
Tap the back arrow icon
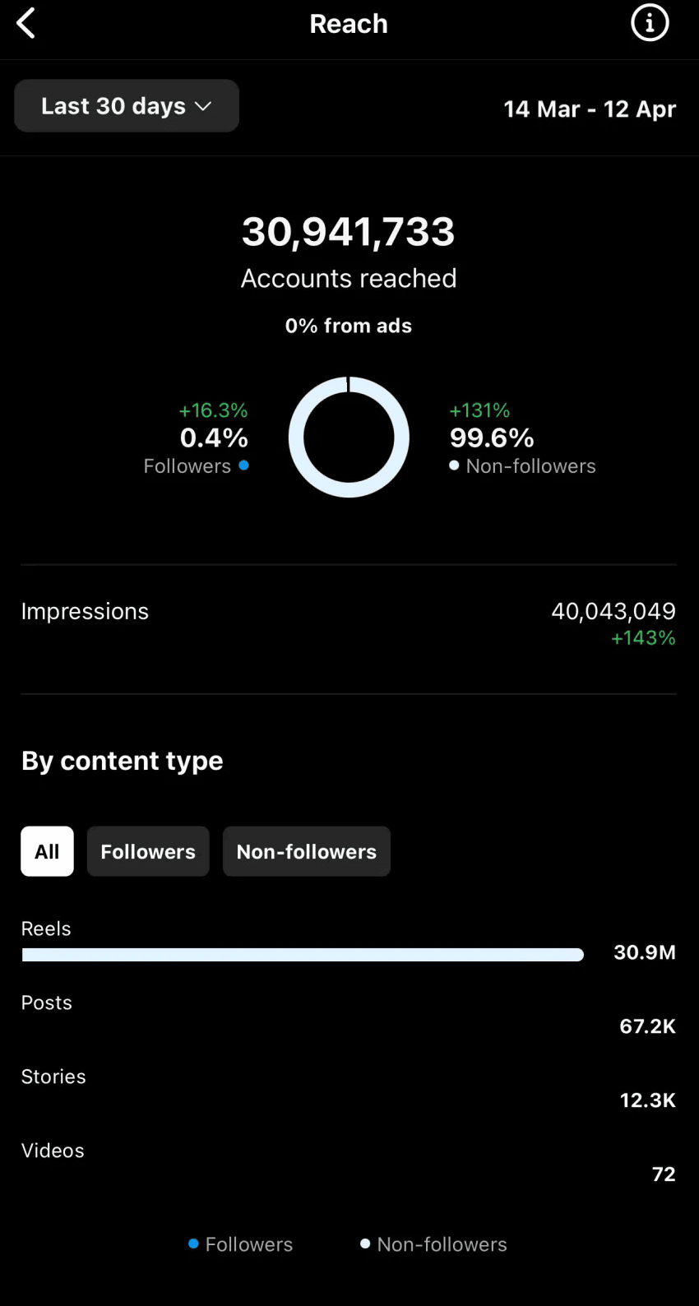tap(26, 24)
